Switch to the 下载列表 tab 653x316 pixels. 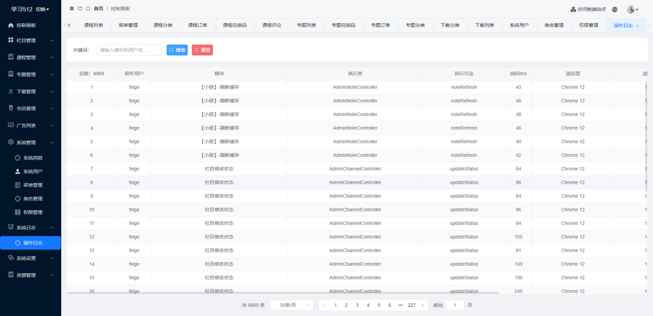point(485,25)
